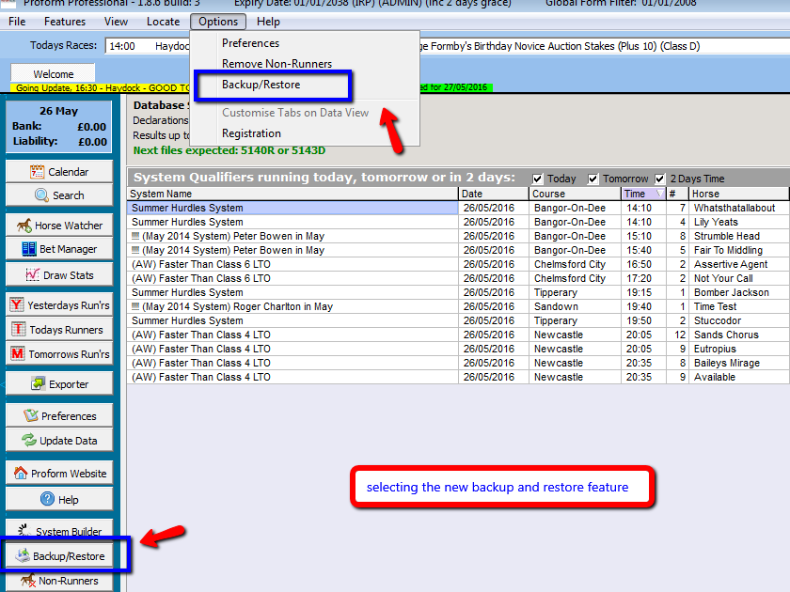Open the sidebar Help button
The height and width of the screenshot is (592, 790).
click(x=59, y=499)
